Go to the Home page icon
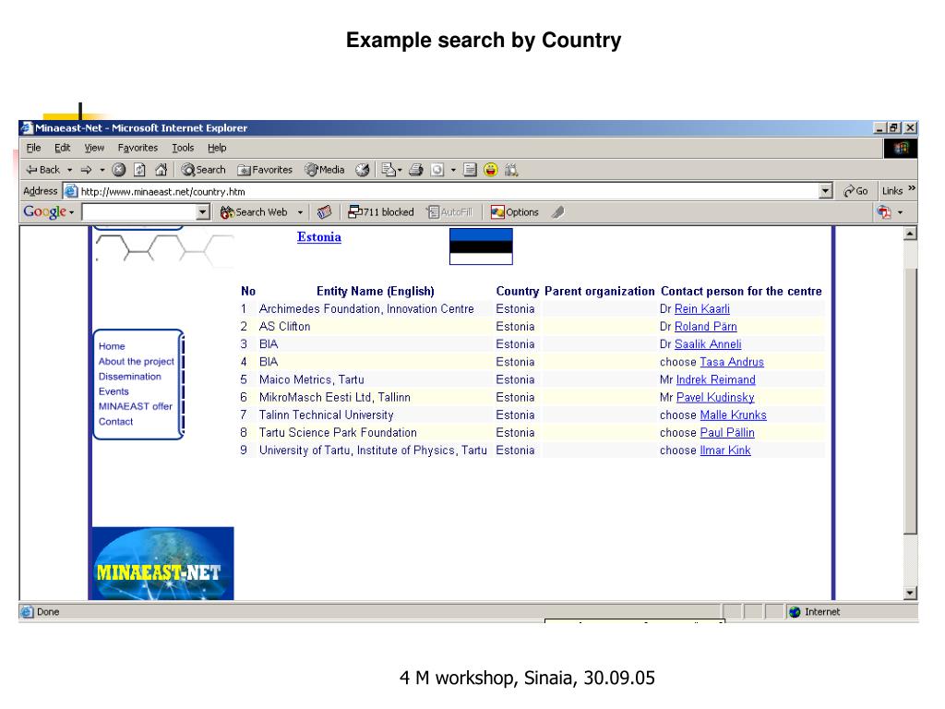945x709 pixels. [x=161, y=170]
